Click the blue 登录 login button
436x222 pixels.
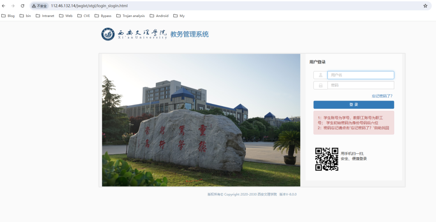click(353, 105)
